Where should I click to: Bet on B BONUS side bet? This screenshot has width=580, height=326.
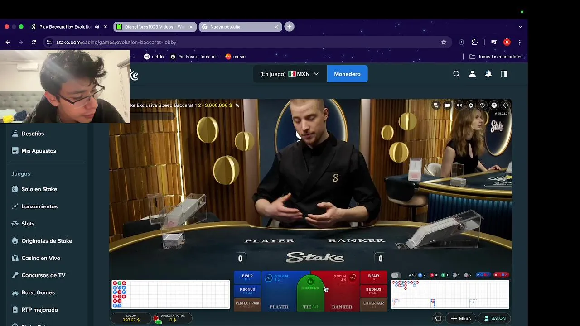(x=373, y=291)
